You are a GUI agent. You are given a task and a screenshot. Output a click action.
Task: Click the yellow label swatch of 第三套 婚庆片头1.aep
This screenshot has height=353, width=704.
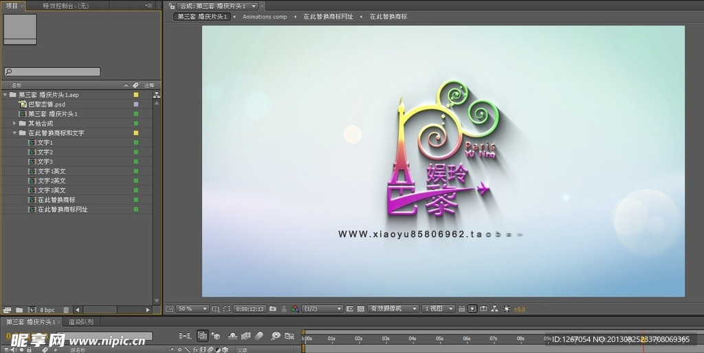pyautogui.click(x=136, y=95)
